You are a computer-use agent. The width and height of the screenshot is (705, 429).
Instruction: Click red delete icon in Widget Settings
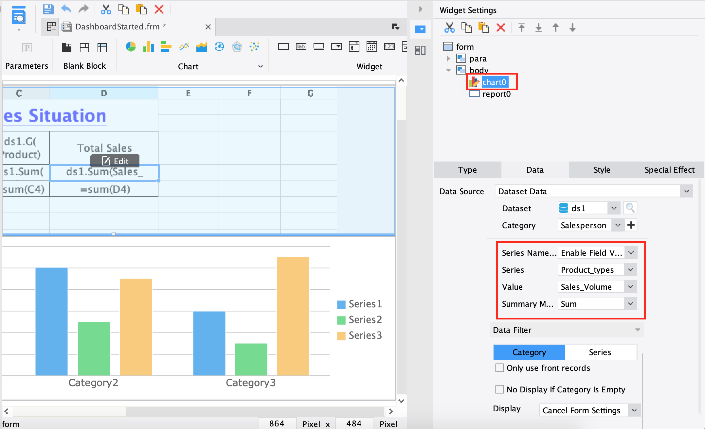click(x=500, y=27)
